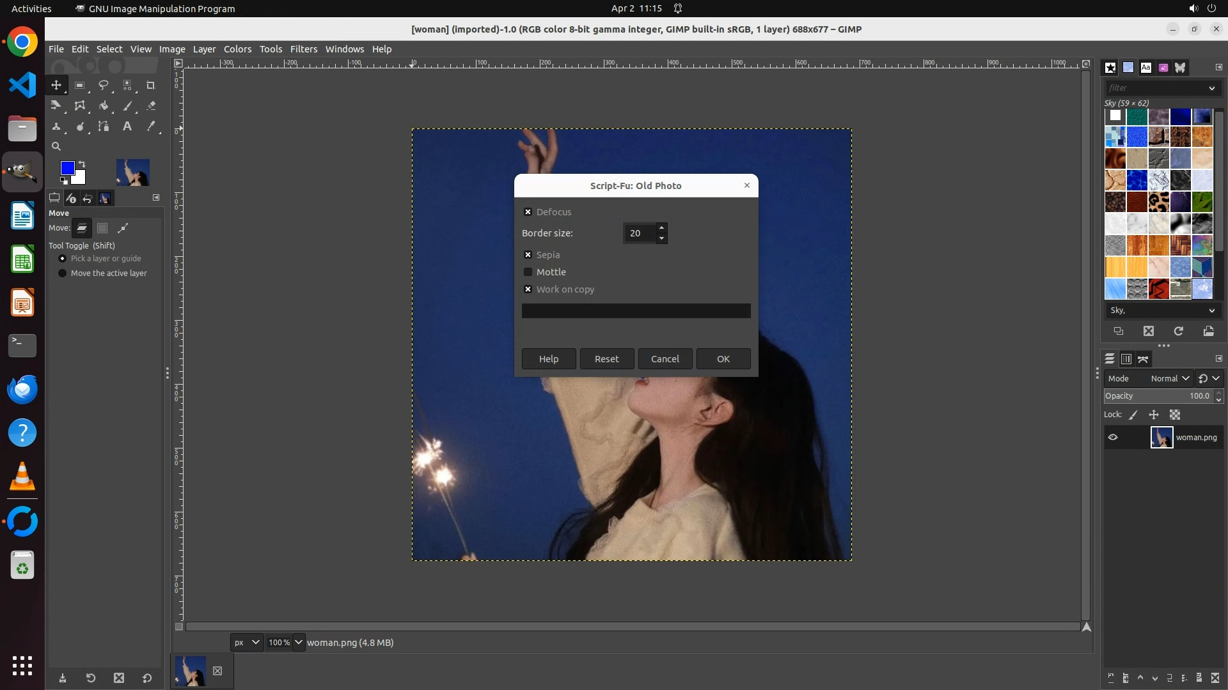The width and height of the screenshot is (1228, 690).
Task: Select the Color Picker eyedropper tool
Action: pos(151,126)
